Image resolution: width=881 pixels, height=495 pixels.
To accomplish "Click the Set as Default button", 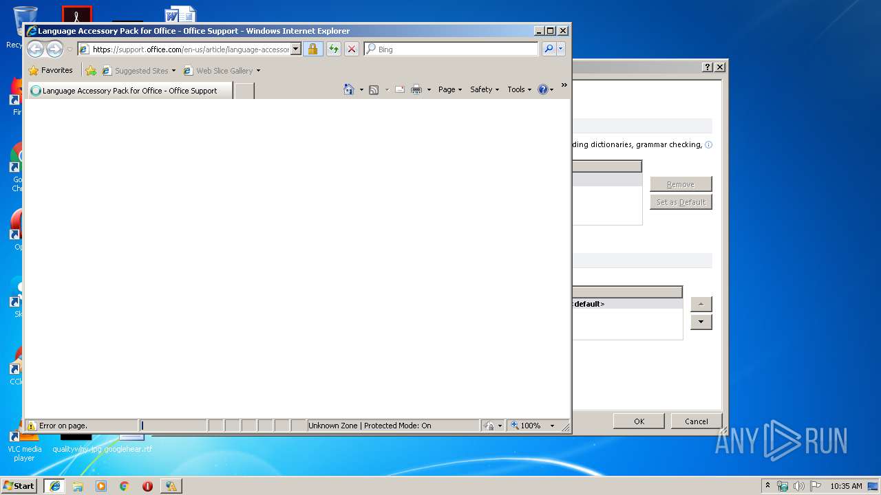I will pyautogui.click(x=681, y=202).
